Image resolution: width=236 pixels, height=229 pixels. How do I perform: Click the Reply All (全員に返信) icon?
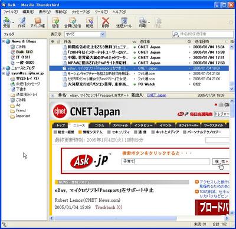(x=73, y=22)
